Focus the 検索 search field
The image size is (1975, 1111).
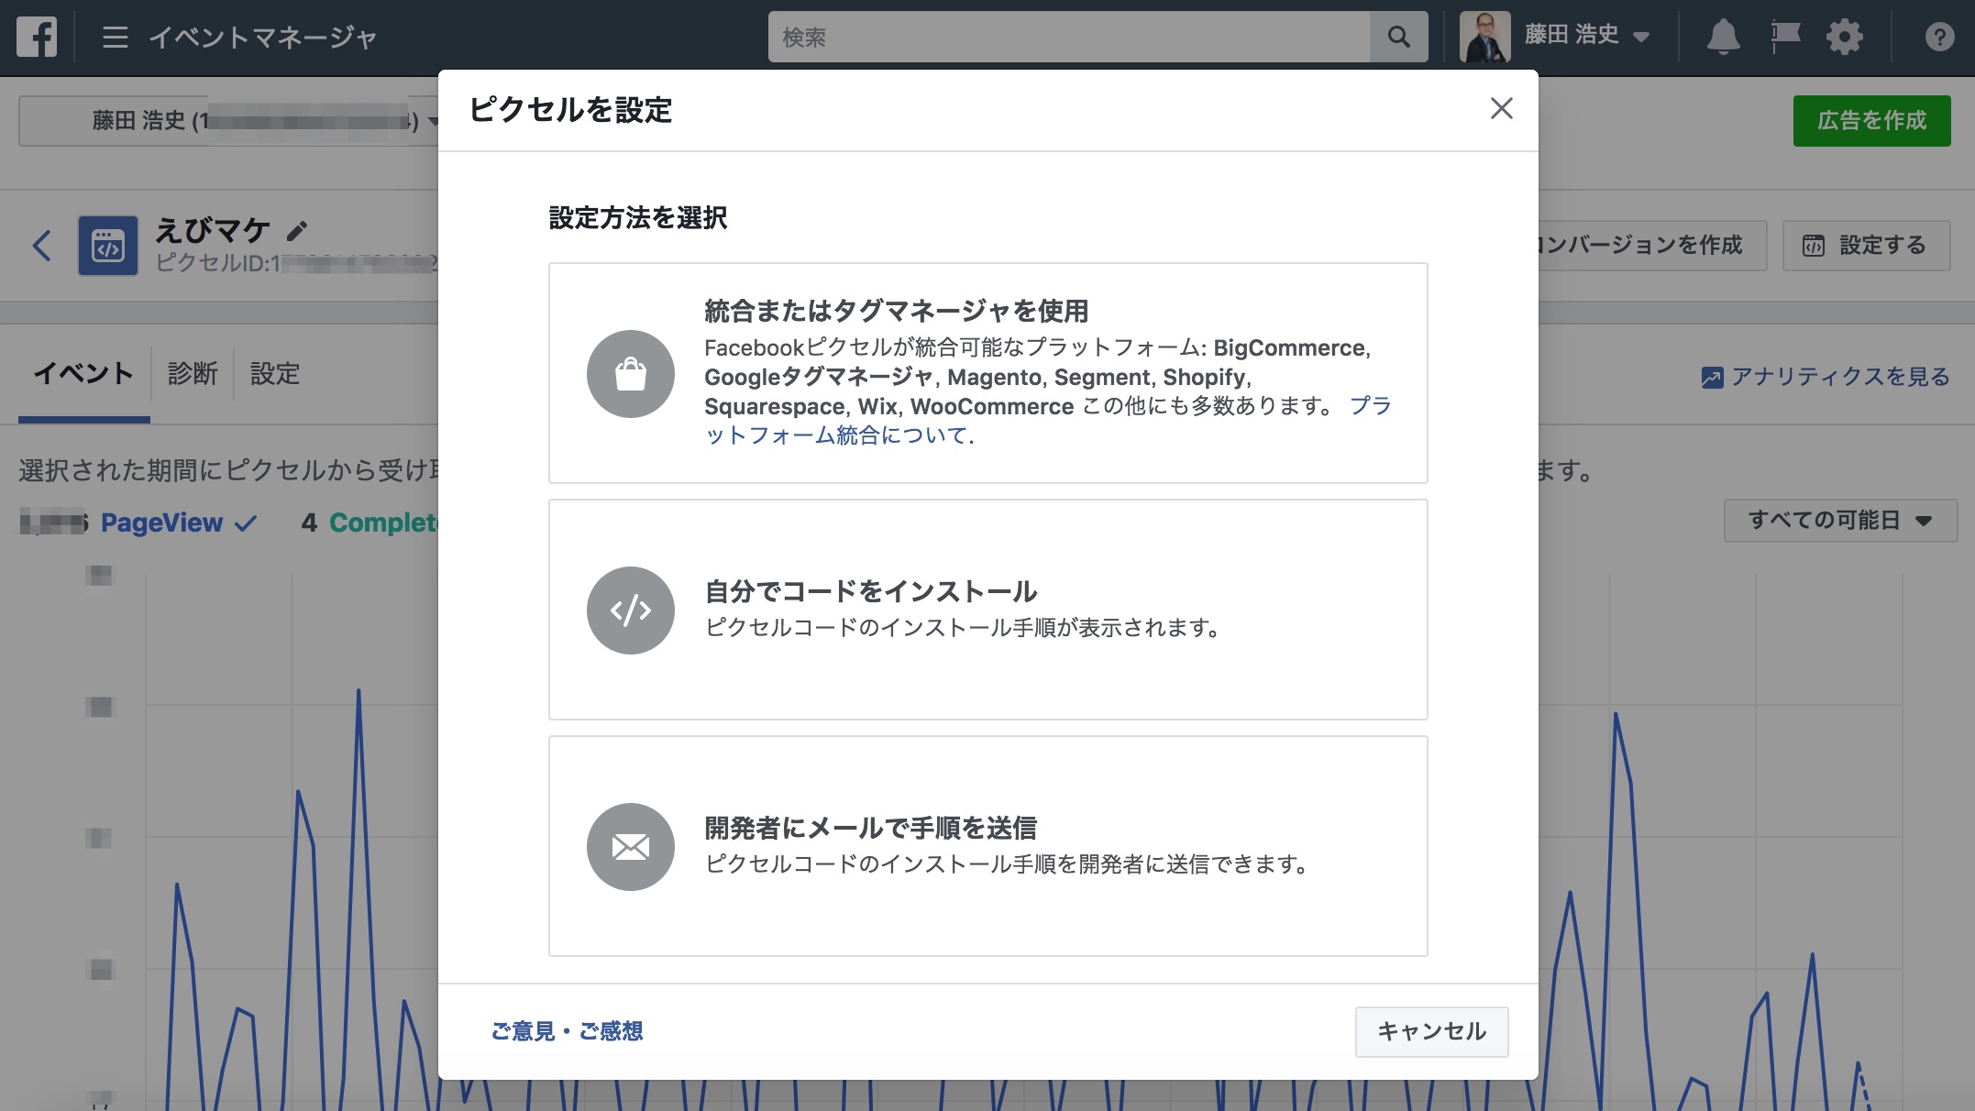click(1068, 37)
